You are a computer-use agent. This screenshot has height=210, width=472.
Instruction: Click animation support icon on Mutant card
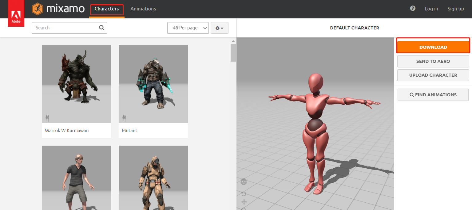(124, 118)
